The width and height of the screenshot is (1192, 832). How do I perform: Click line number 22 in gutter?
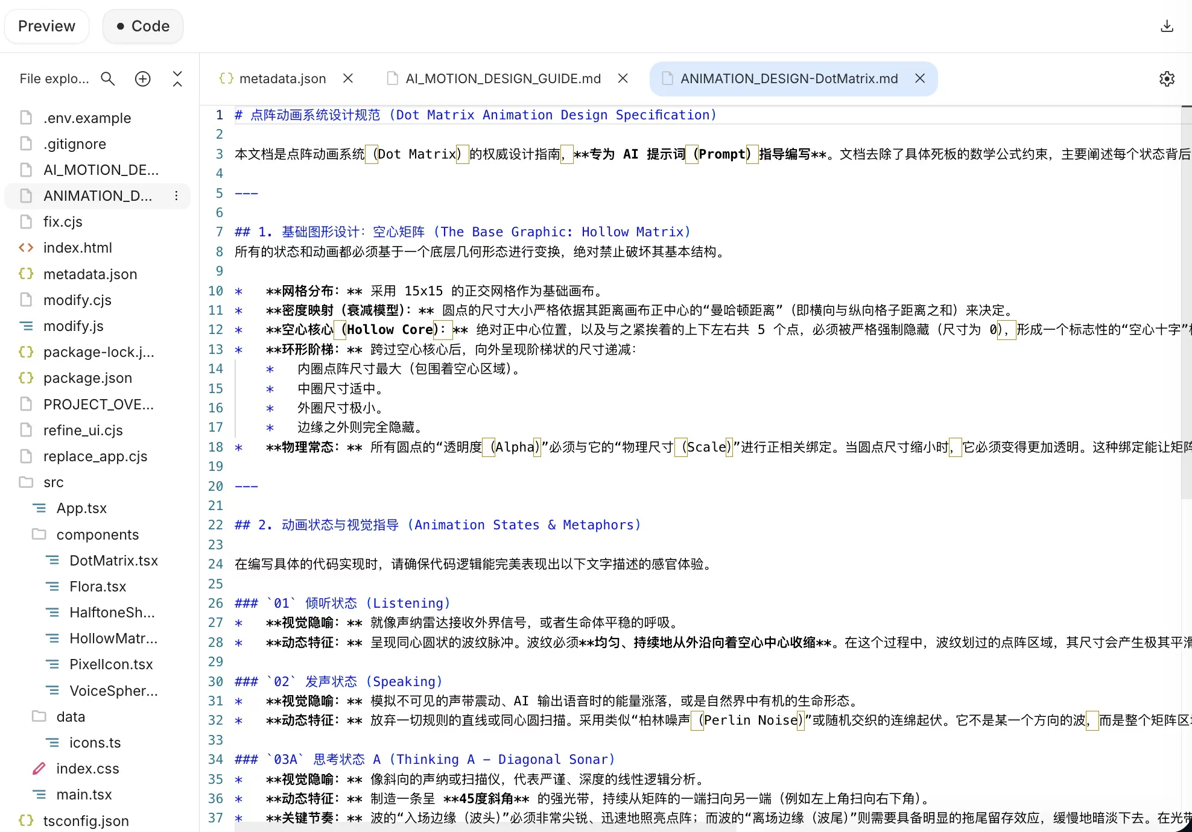pos(215,525)
